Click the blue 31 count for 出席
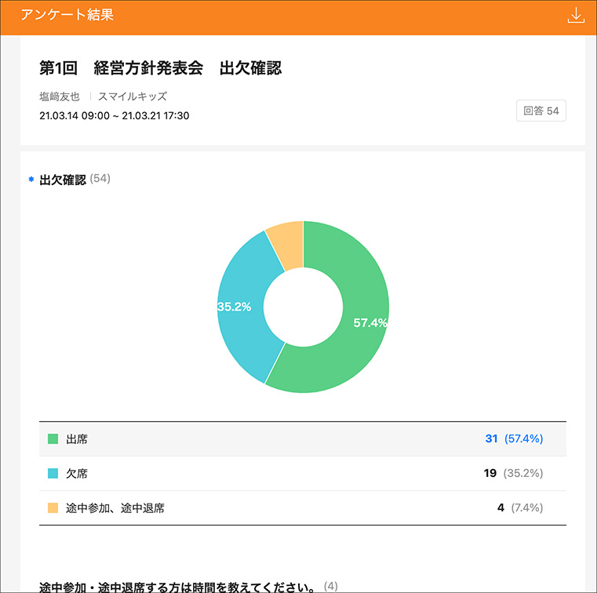Viewport: 597px width, 593px height. tap(491, 438)
